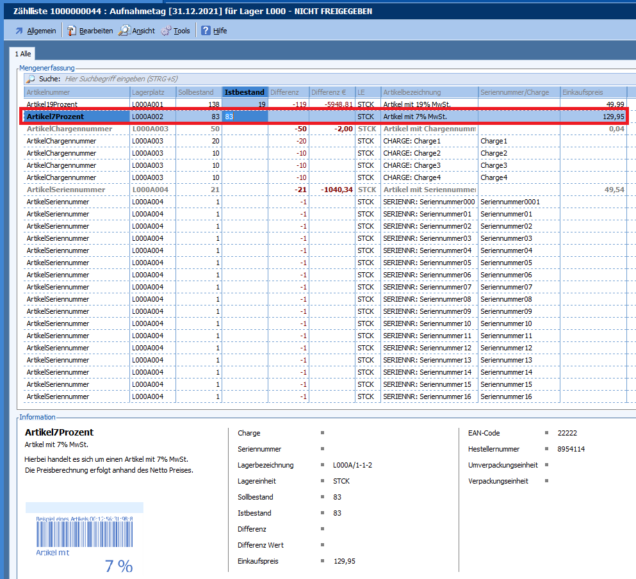The height and width of the screenshot is (579, 636).
Task: Edit the Istbestand cell of Artikel7Prozent
Action: pos(244,117)
